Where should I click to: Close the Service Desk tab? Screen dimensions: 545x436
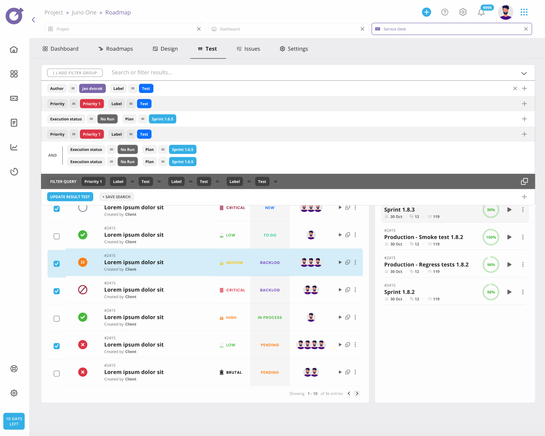point(526,29)
